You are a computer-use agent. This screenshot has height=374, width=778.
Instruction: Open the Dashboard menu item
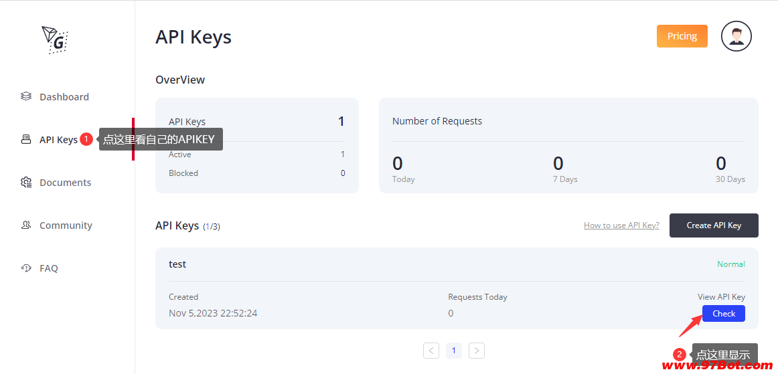coord(64,97)
